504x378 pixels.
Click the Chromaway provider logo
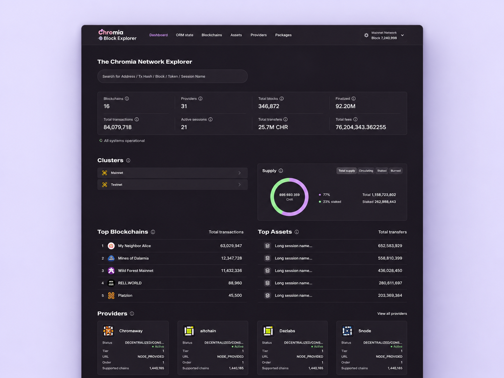tap(108, 331)
